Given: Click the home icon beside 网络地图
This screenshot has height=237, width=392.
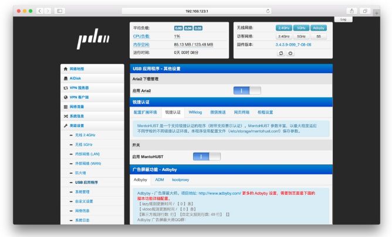Looking at the screenshot, I should (x=66, y=69).
